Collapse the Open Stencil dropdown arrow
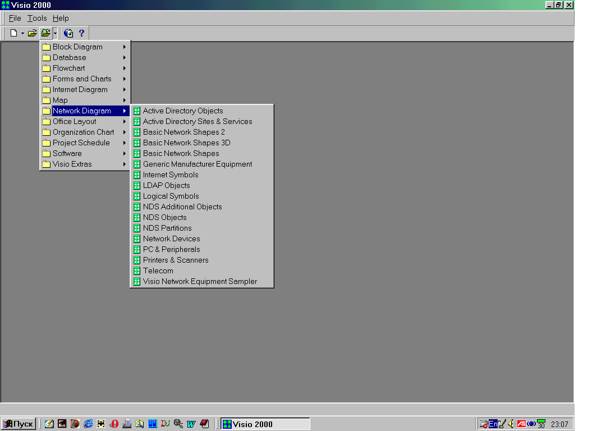The image size is (592, 431). coord(55,33)
